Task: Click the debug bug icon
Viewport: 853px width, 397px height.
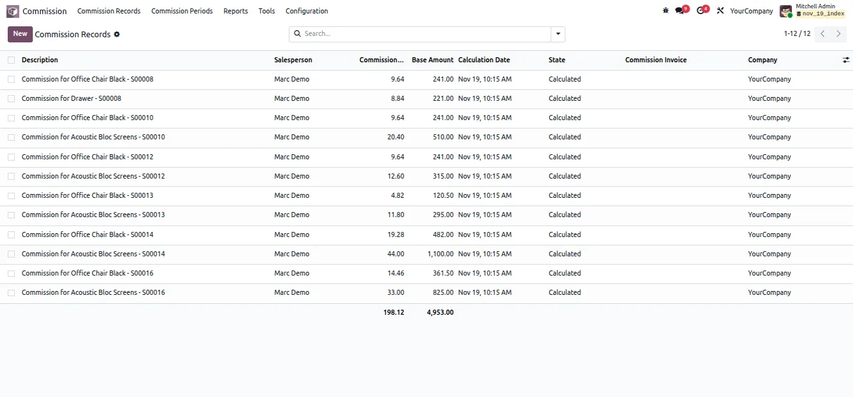Action: (x=666, y=11)
